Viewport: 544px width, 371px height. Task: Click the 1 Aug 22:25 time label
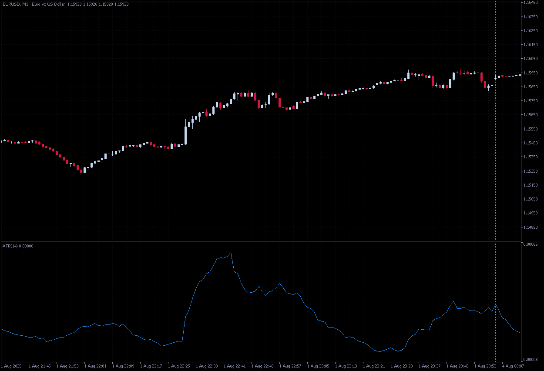tap(179, 366)
